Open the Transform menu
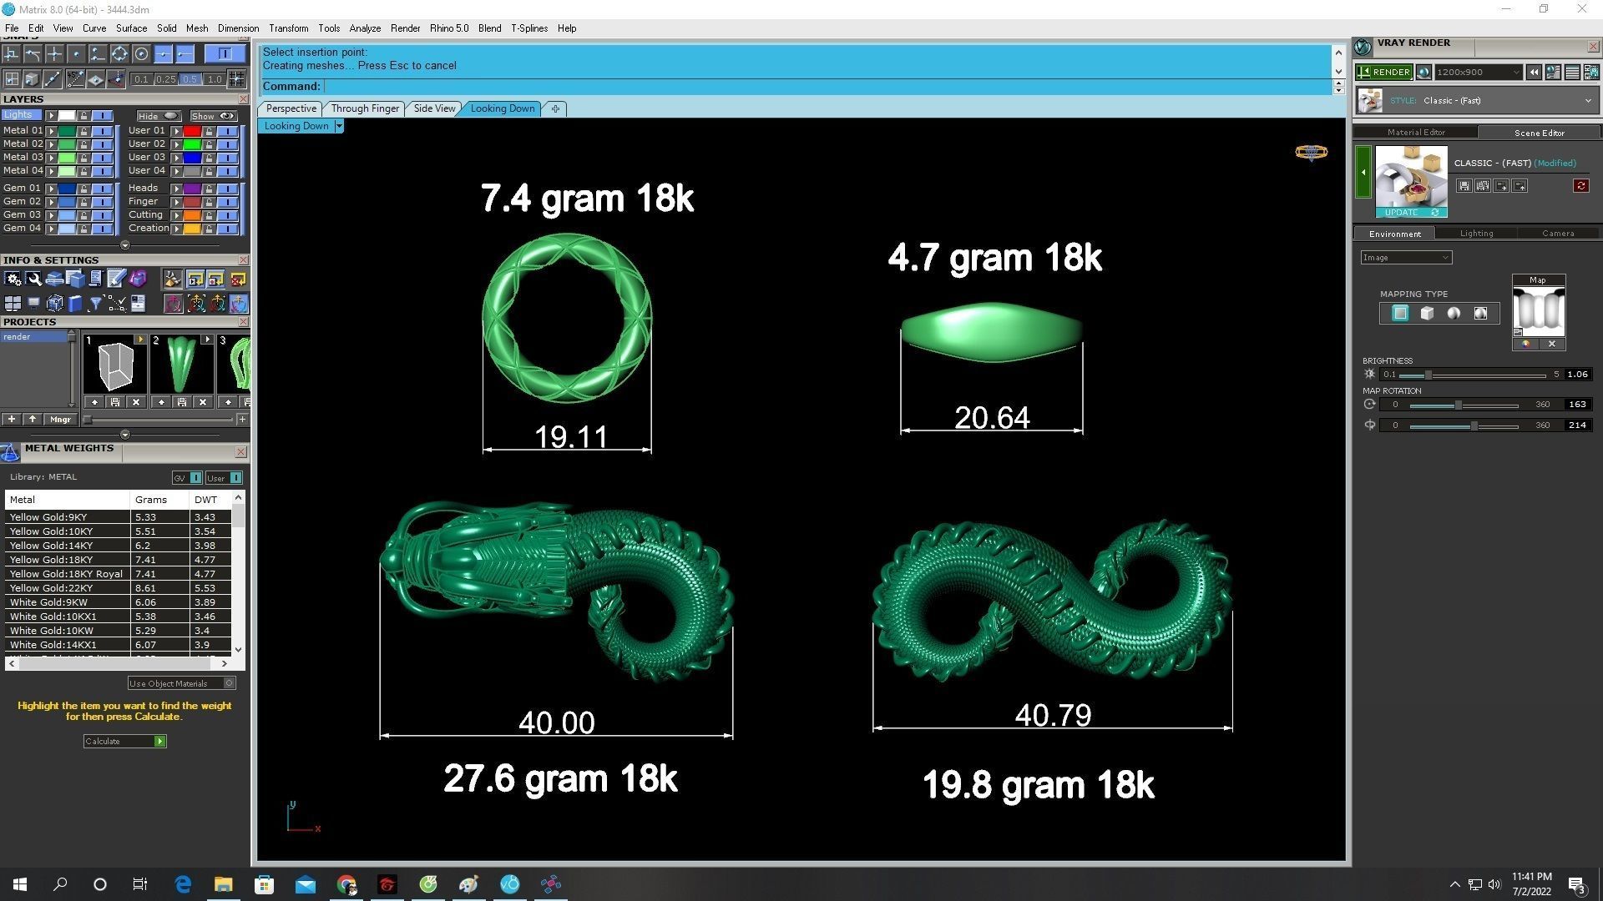Screen dimensions: 1603x901 (288, 28)
